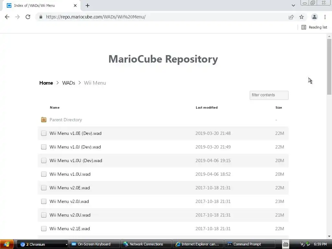Tick checkbox for Wii Menu v2.1E.wad

click(44, 229)
